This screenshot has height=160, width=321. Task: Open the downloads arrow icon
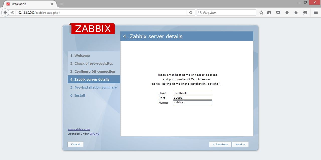(287, 12)
